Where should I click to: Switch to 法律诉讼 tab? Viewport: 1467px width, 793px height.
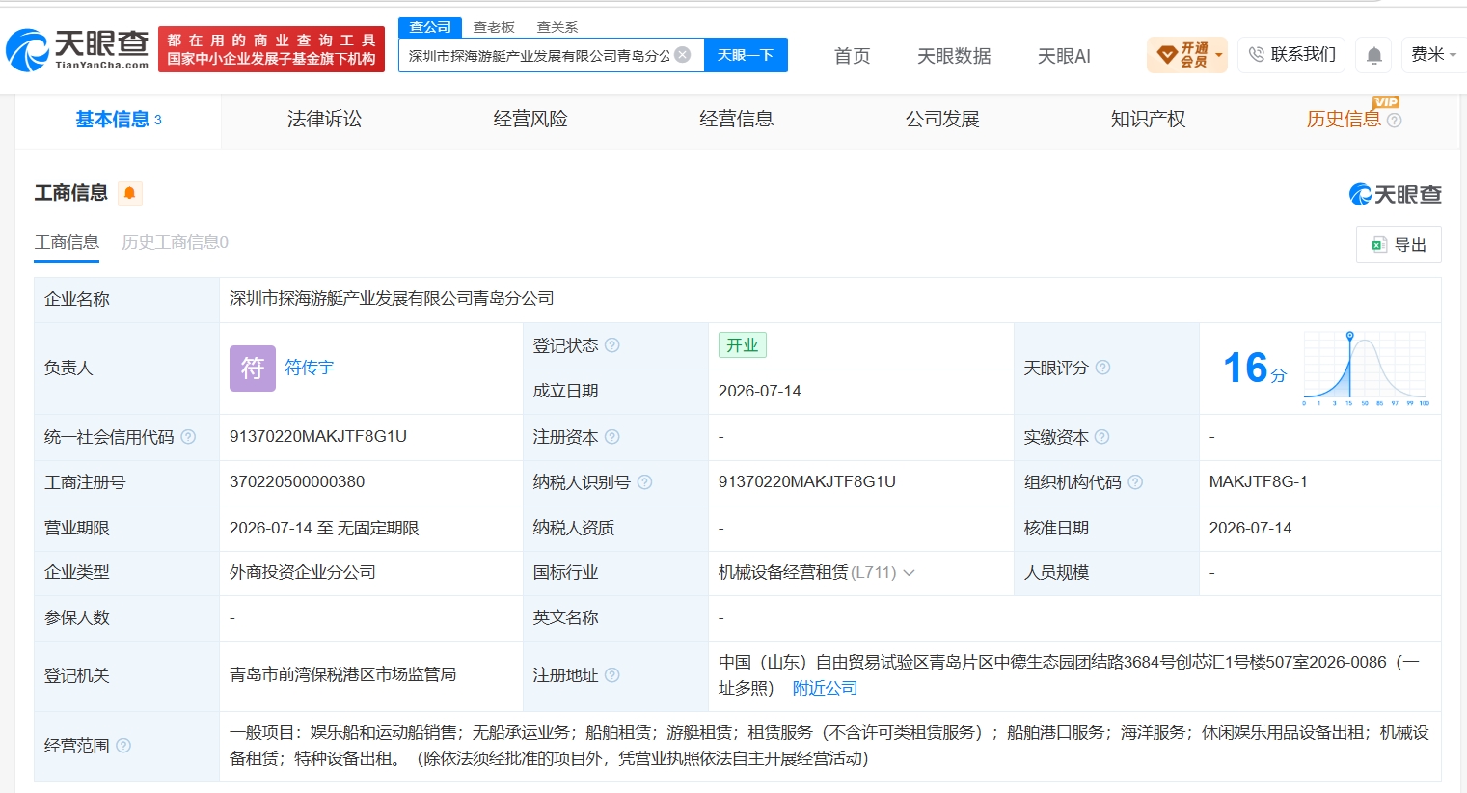325,120
